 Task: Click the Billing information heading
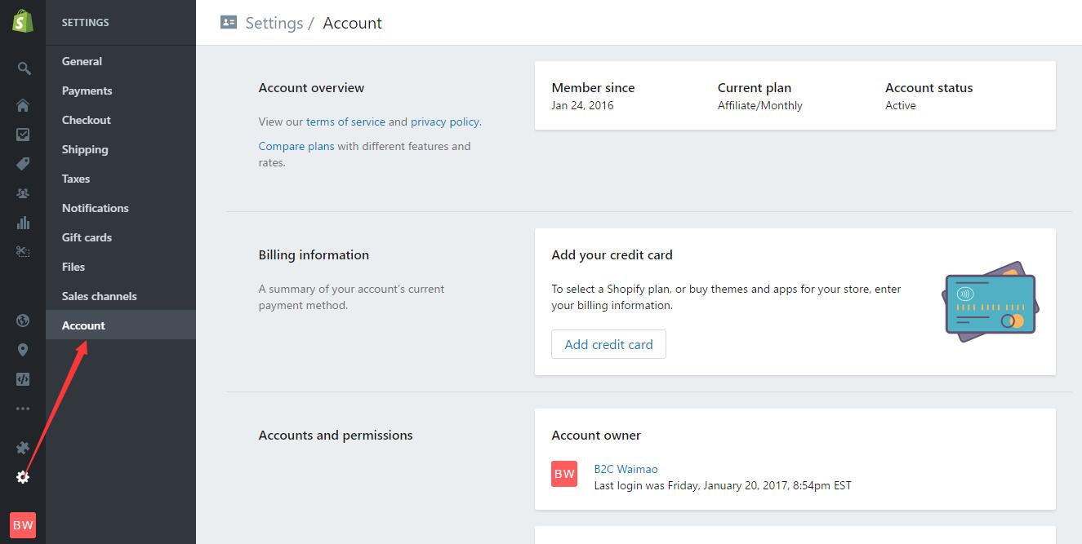[314, 254]
